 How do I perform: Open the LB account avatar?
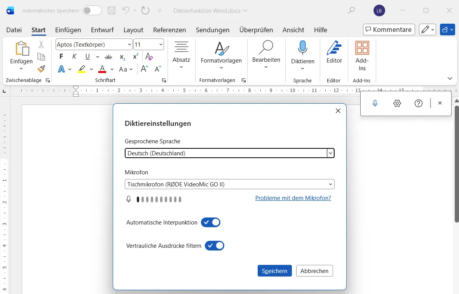click(379, 11)
